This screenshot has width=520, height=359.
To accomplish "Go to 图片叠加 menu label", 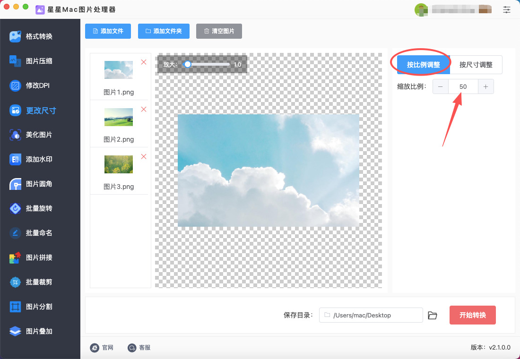I will 39,331.
